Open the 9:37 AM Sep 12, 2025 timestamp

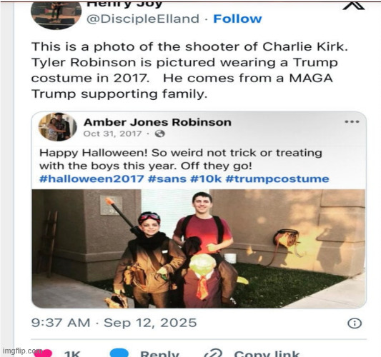click(x=114, y=323)
